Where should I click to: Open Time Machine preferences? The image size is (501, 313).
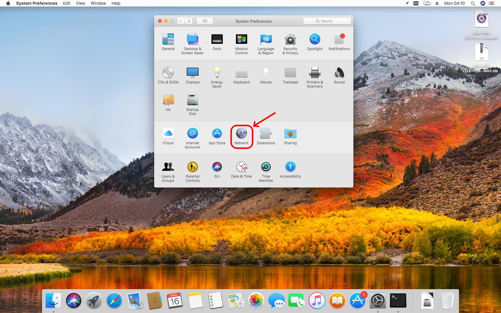pos(266,172)
